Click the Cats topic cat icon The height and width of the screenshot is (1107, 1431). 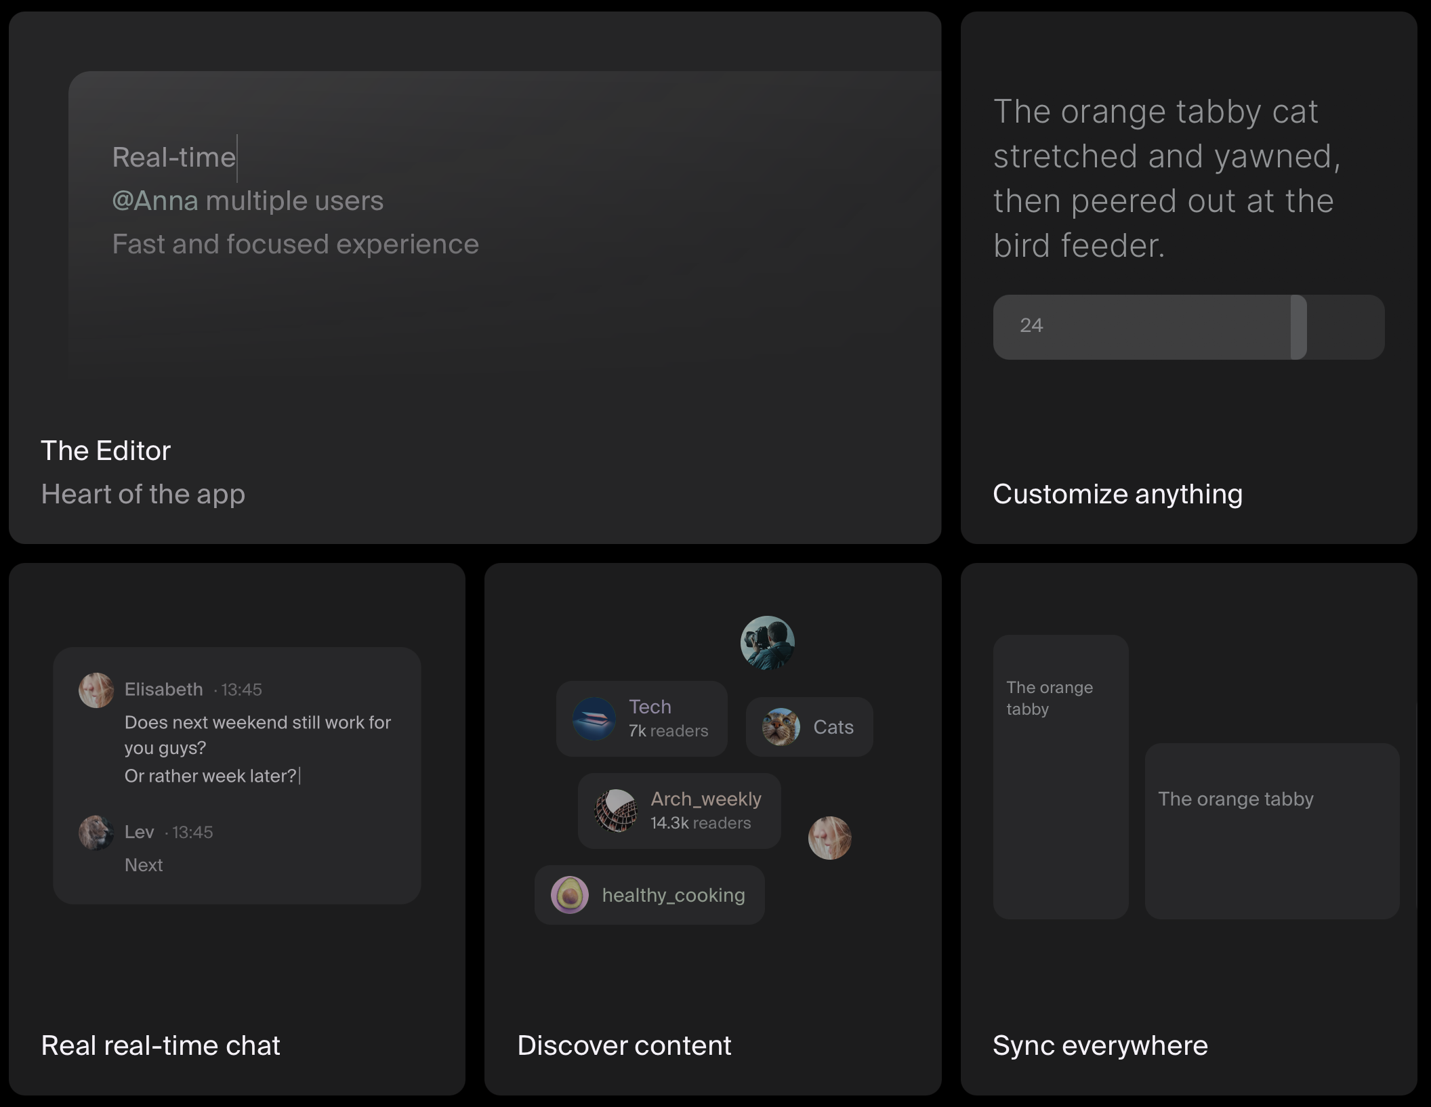(781, 727)
